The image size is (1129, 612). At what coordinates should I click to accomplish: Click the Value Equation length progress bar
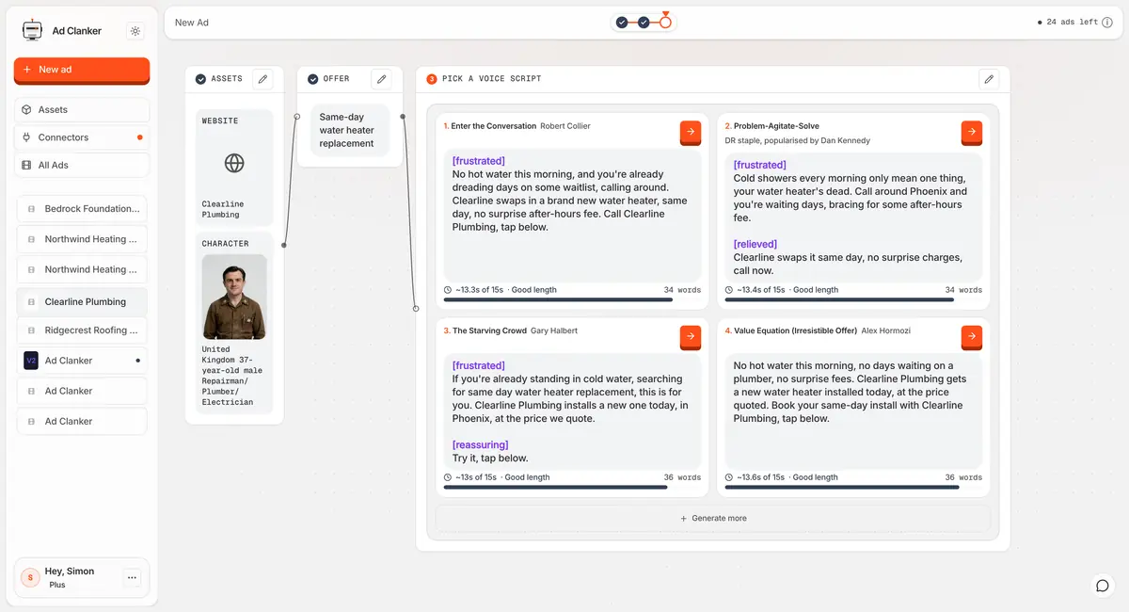853,488
